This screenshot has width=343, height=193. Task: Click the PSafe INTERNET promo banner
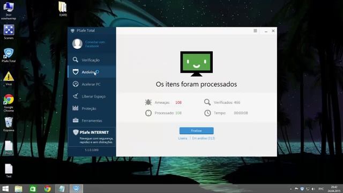point(92,137)
